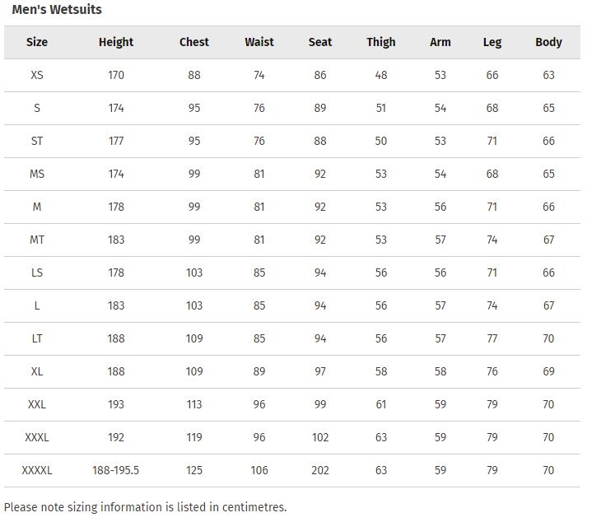
Task: Click the 188-195.5 height value
Action: point(116,470)
